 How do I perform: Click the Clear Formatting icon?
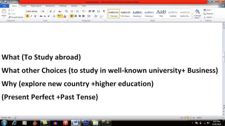click(66, 11)
